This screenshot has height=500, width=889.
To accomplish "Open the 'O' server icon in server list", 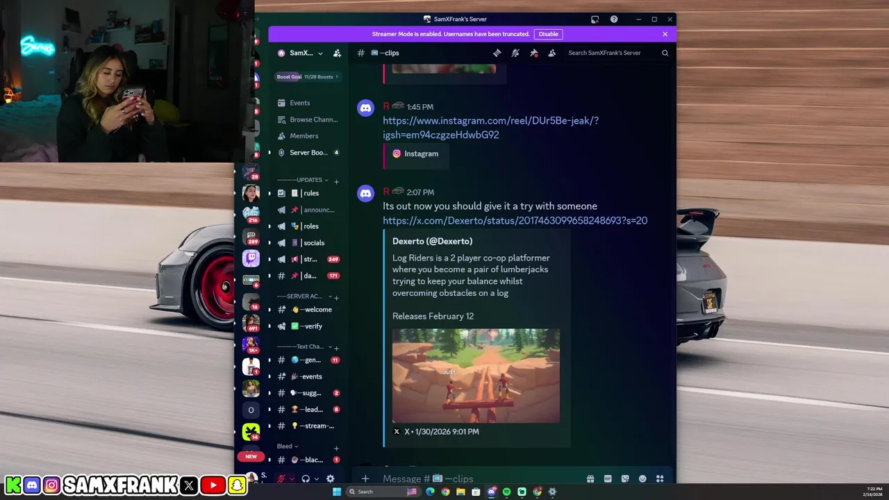I will point(251,410).
